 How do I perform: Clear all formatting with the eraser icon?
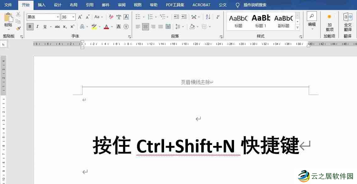[110, 17]
